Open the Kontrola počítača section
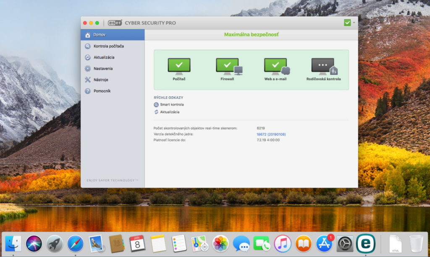The height and width of the screenshot is (257, 430). [108, 46]
